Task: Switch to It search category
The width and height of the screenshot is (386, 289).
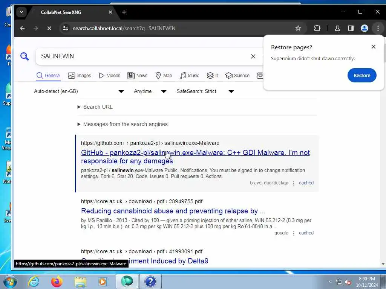Action: [213, 75]
